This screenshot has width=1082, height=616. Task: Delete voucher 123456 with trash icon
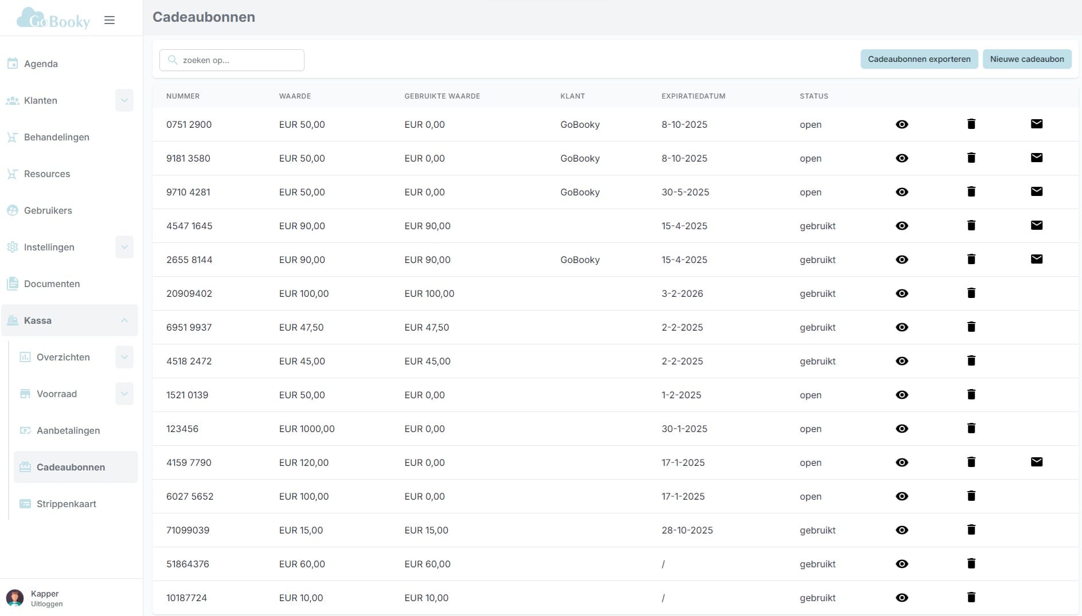(x=971, y=428)
